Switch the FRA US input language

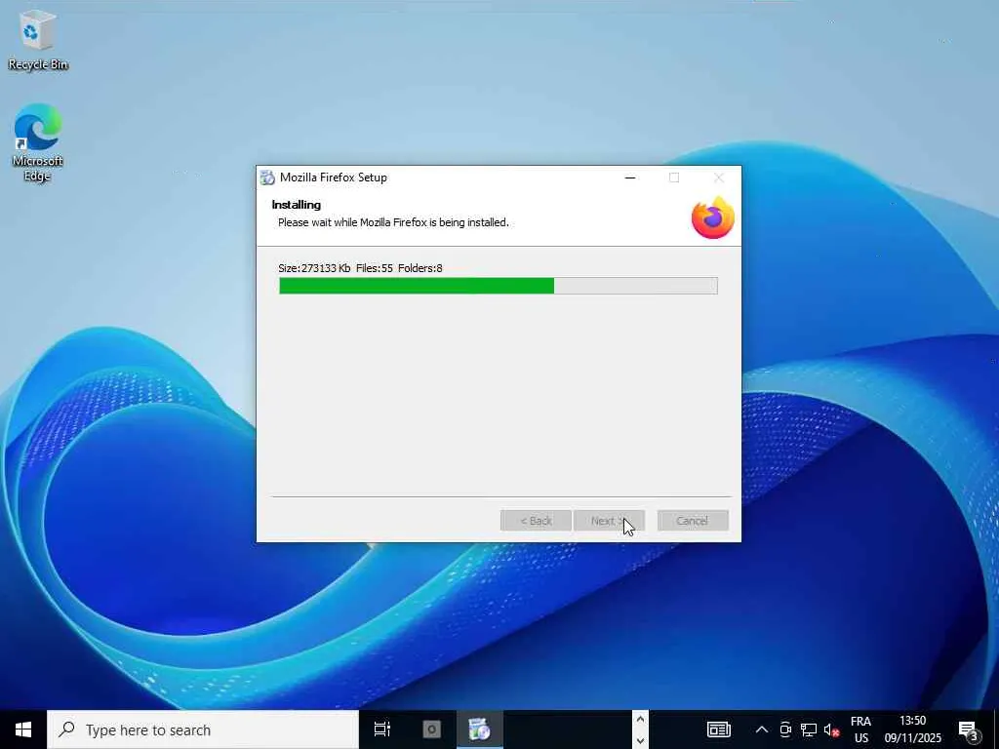point(860,729)
